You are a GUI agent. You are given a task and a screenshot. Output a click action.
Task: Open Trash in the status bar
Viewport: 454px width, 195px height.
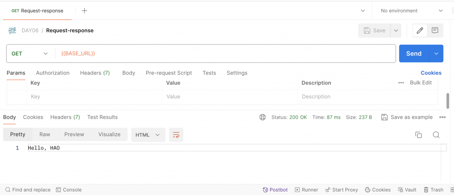(433, 190)
